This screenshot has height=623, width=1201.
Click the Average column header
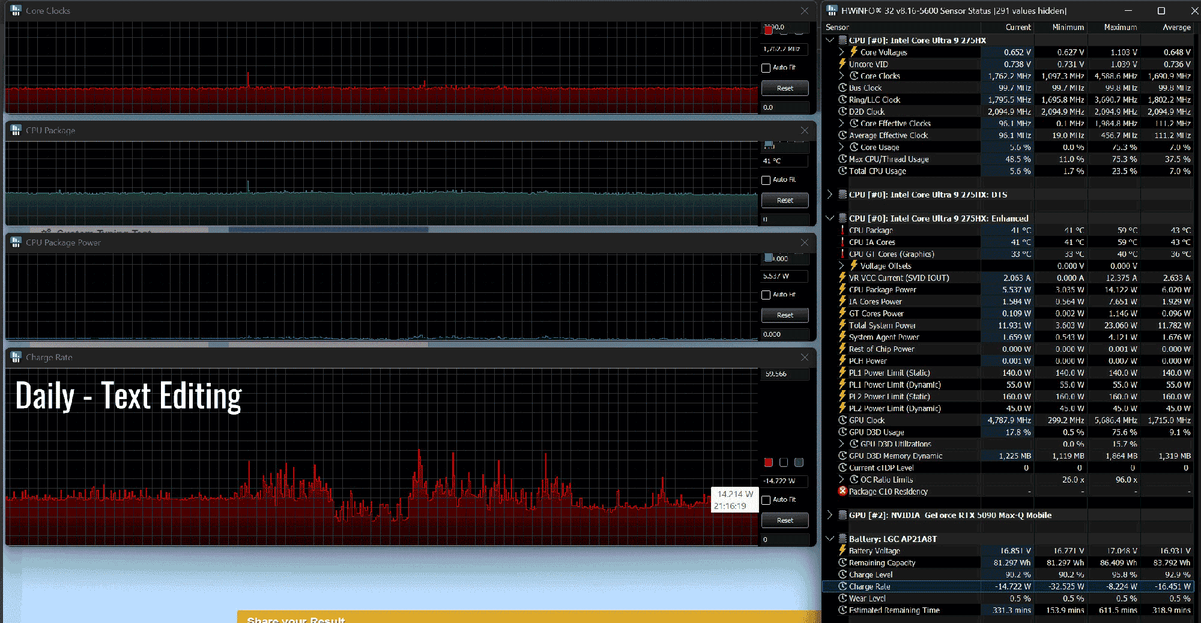coord(1167,27)
